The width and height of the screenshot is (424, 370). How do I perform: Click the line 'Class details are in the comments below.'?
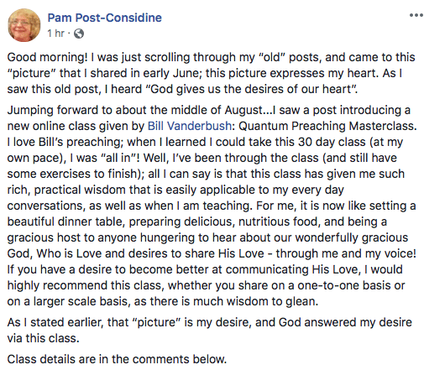point(117,359)
